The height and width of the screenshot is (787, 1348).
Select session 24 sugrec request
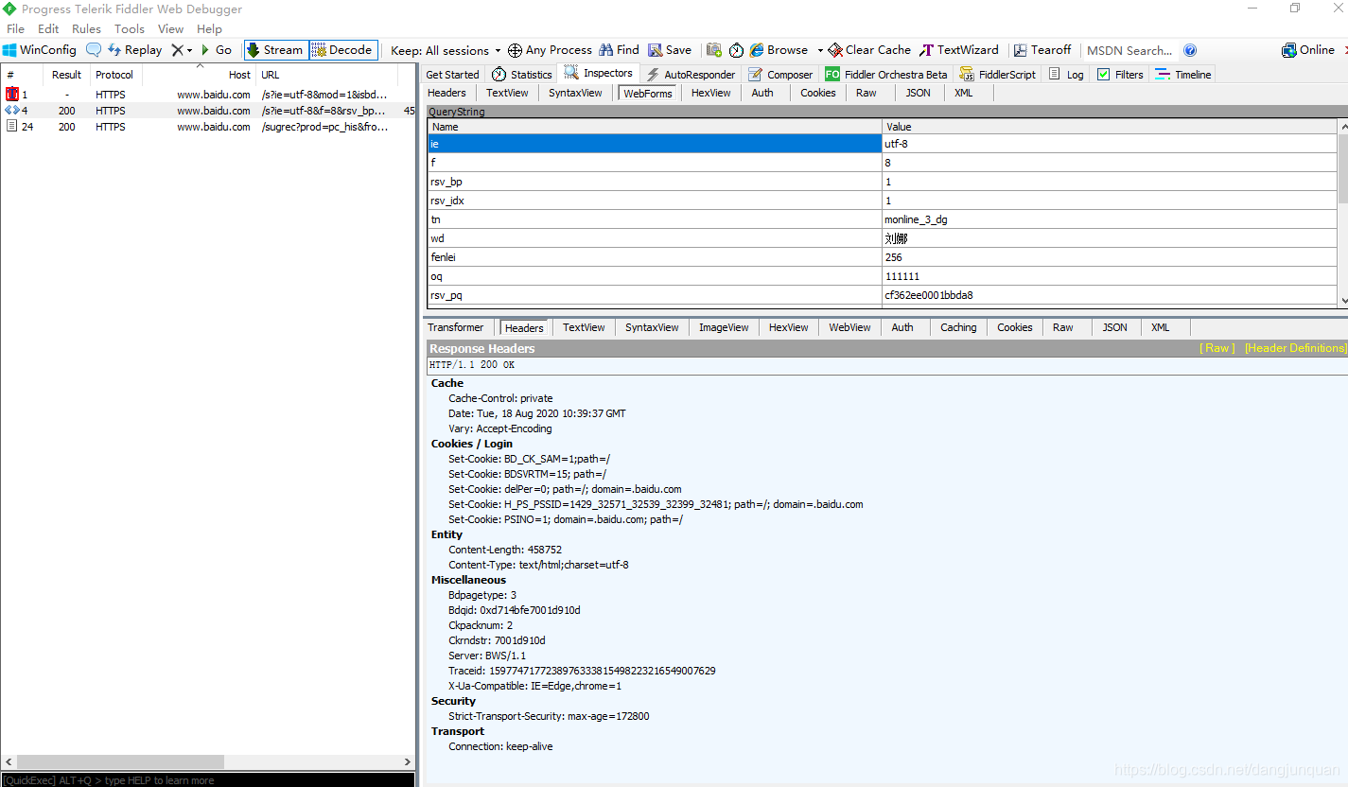pyautogui.click(x=208, y=127)
